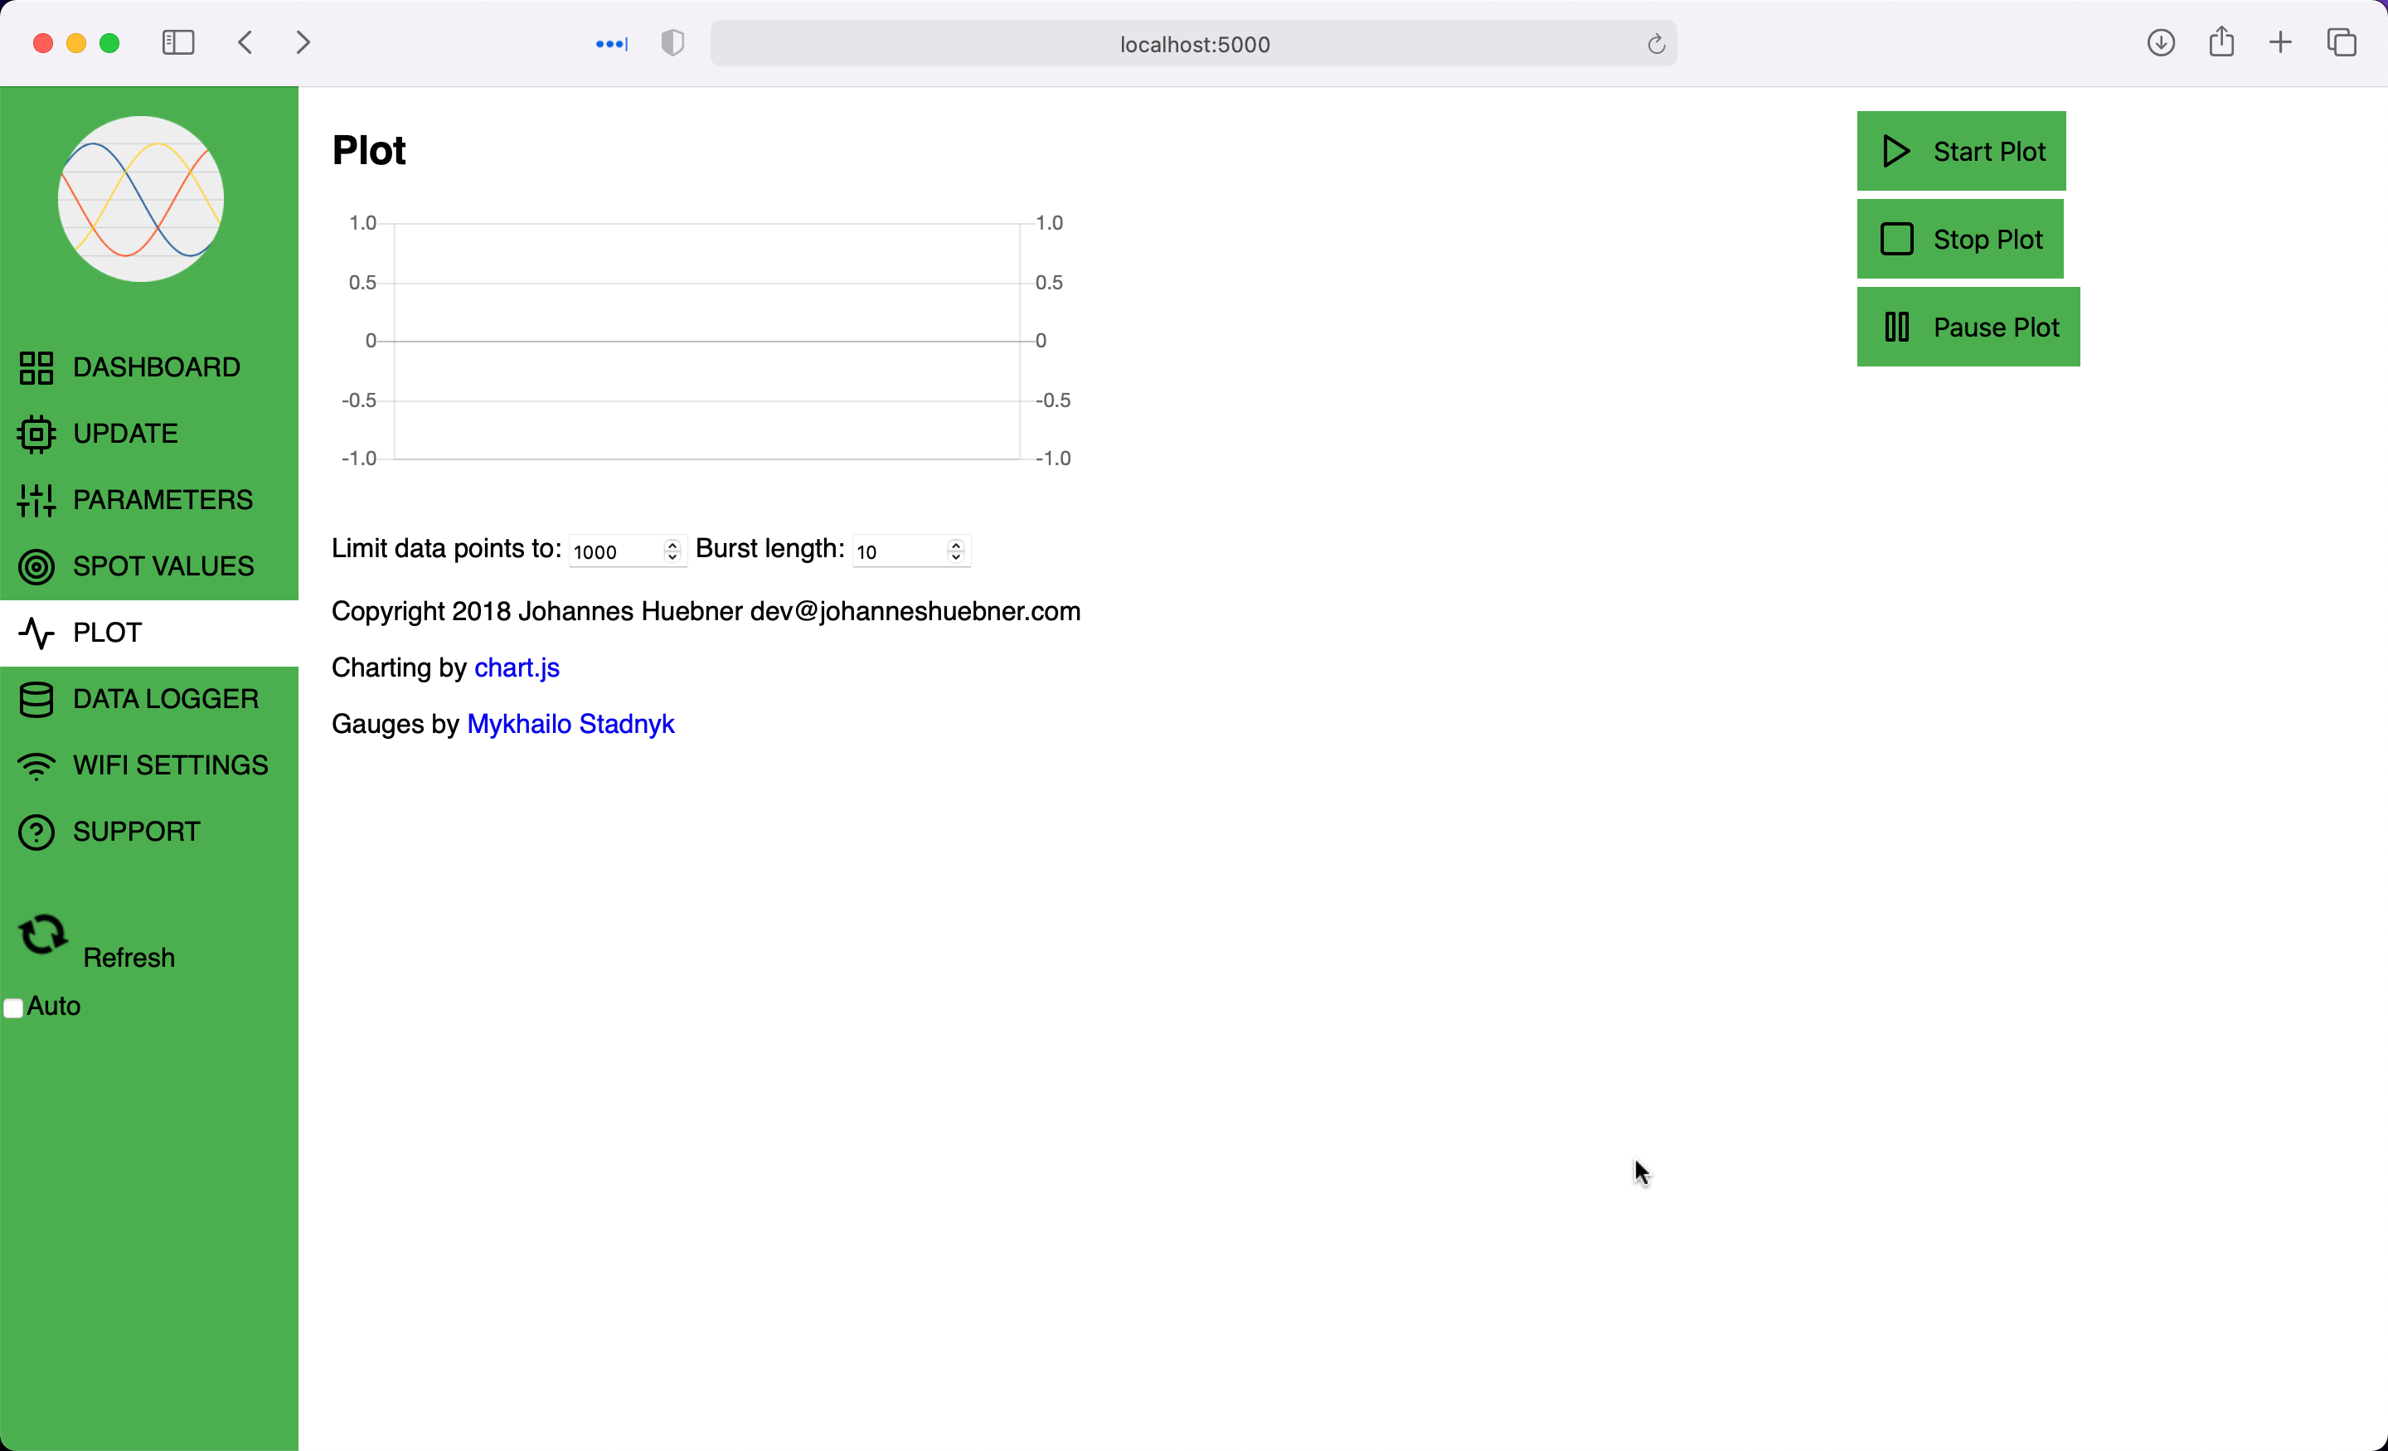Screen dimensions: 2388x1451
Task: Open the chart.js link
Action: pyautogui.click(x=517, y=667)
